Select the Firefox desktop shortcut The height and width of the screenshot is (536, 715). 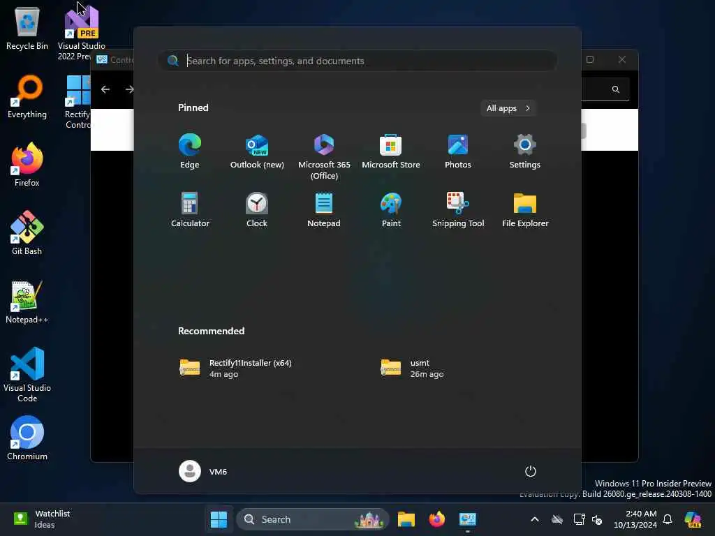(27, 165)
